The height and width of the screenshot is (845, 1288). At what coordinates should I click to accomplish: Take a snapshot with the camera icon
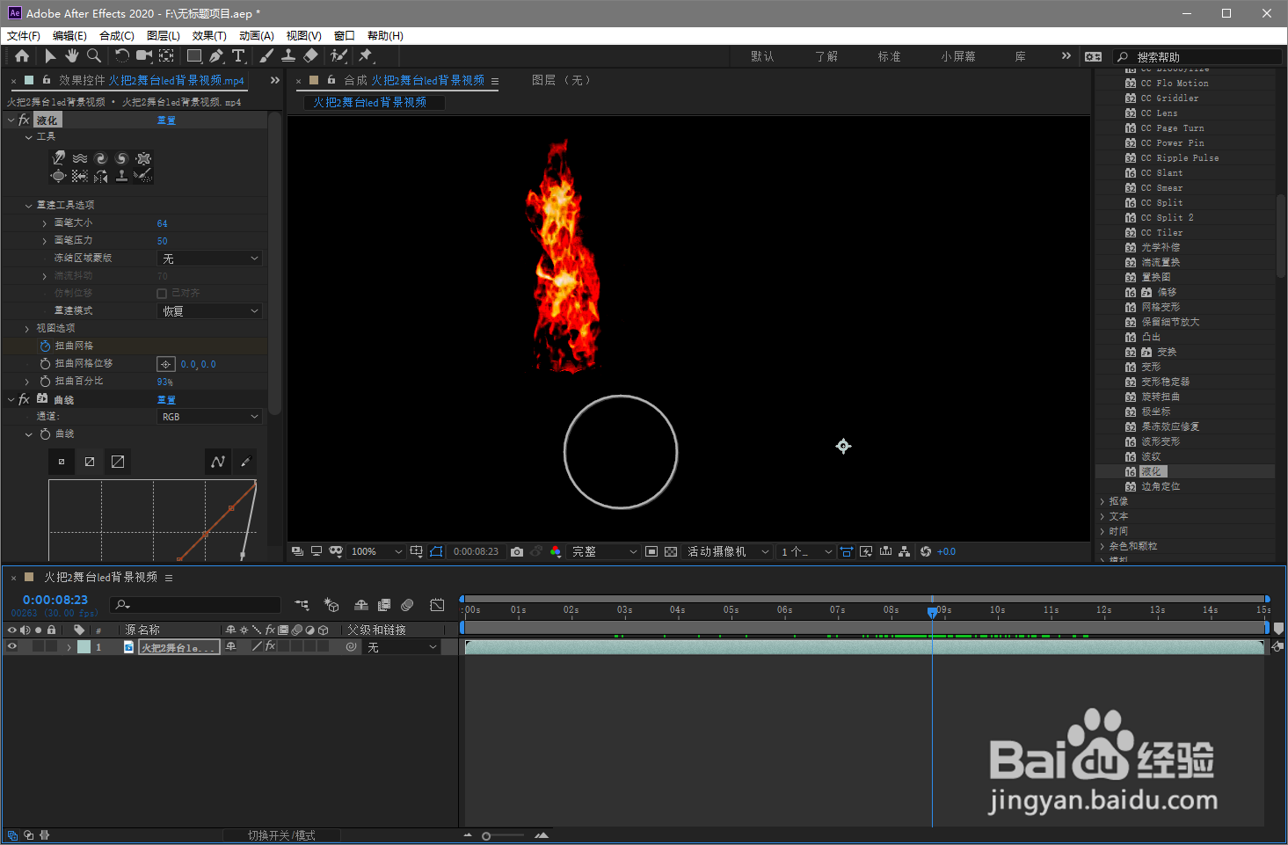517,551
